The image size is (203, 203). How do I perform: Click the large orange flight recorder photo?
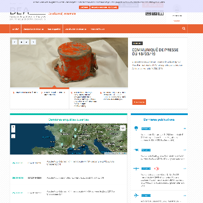point(69,63)
